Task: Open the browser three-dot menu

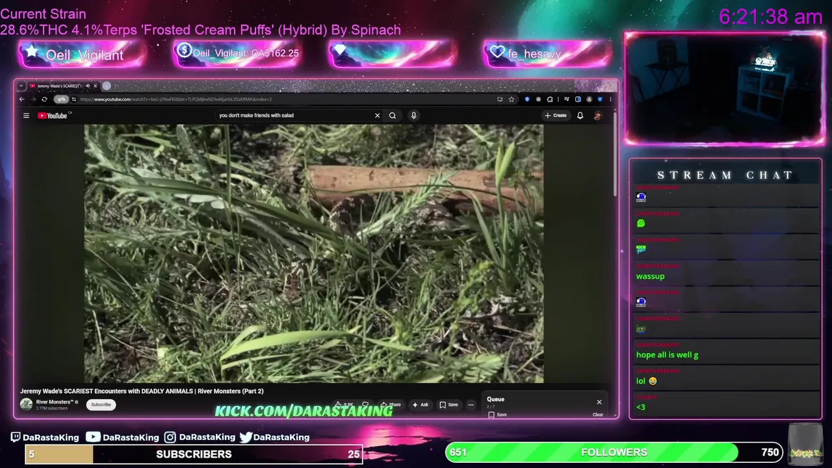Action: 610,99
